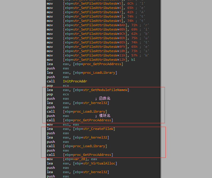This screenshot has height=178, width=212.
Task: Select the 62h hex value
Action: [134, 34]
